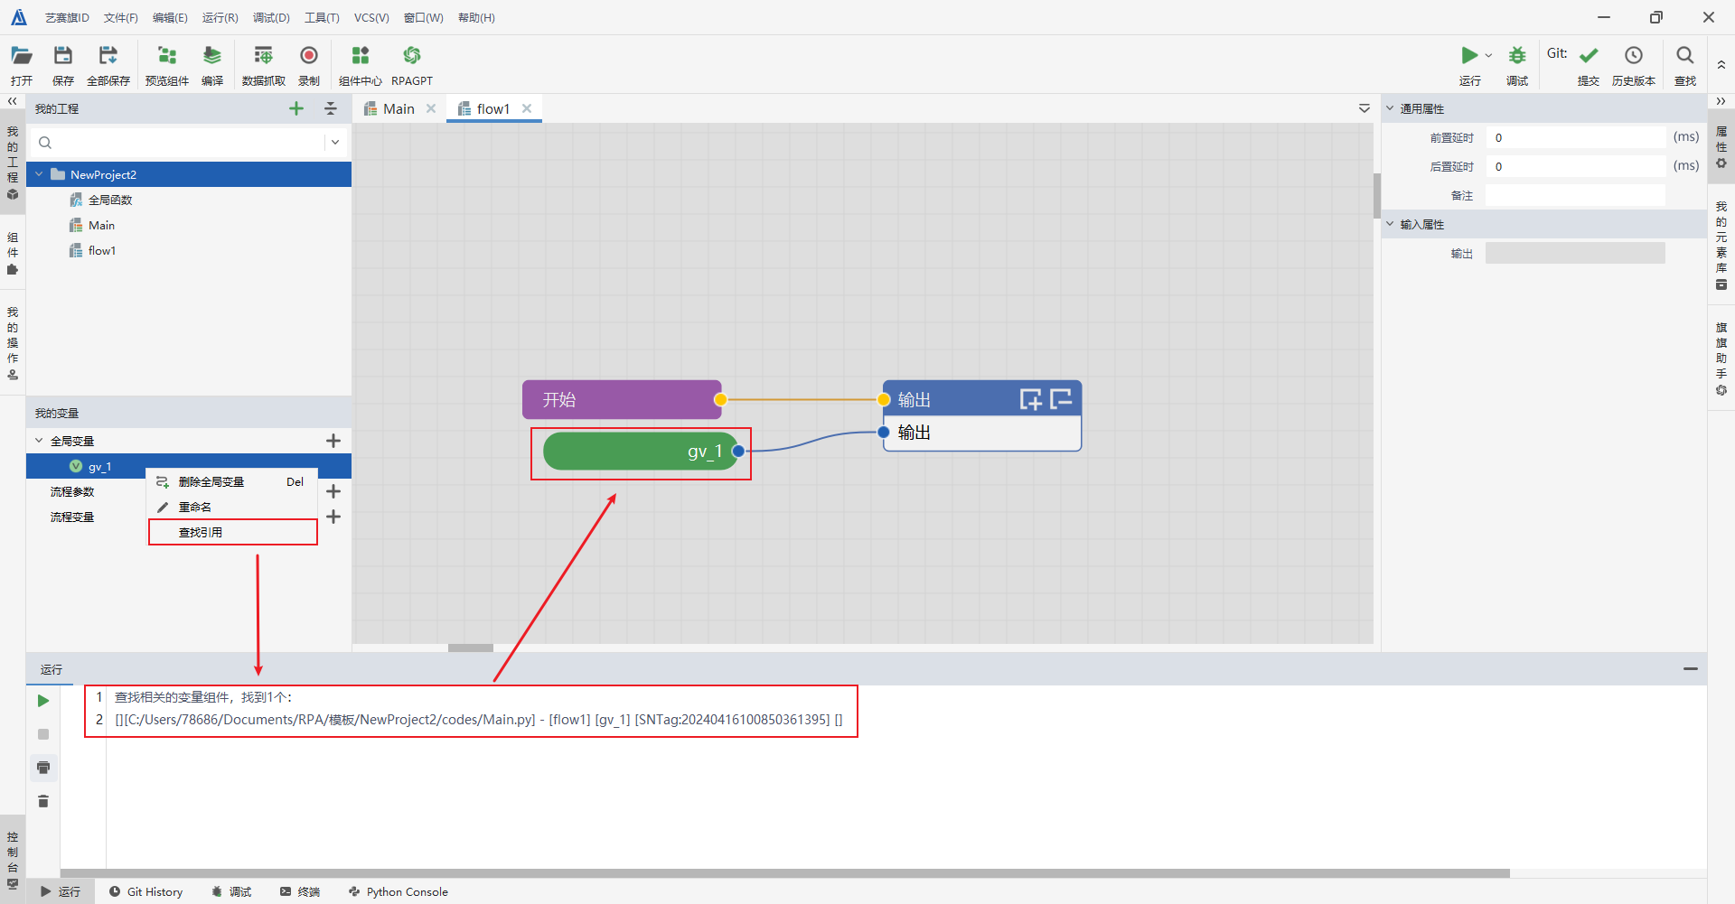This screenshot has height=904, width=1735.
Task: Select the purple Start (开始) node
Action: [622, 399]
